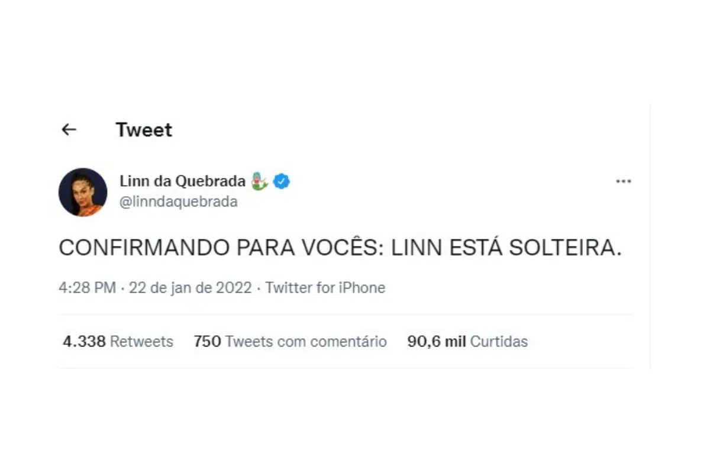710x473 pixels.
Task: Click the 4.338 retweet count number
Action: pos(84,341)
